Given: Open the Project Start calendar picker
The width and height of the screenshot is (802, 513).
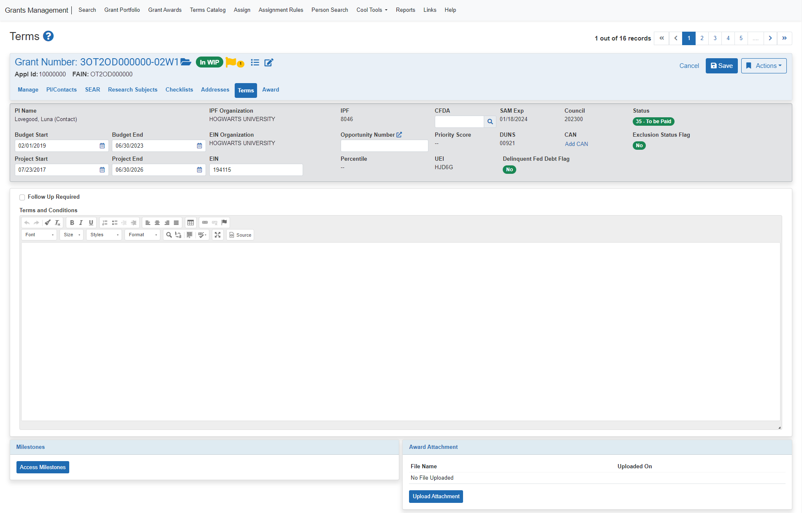Looking at the screenshot, I should click(102, 170).
